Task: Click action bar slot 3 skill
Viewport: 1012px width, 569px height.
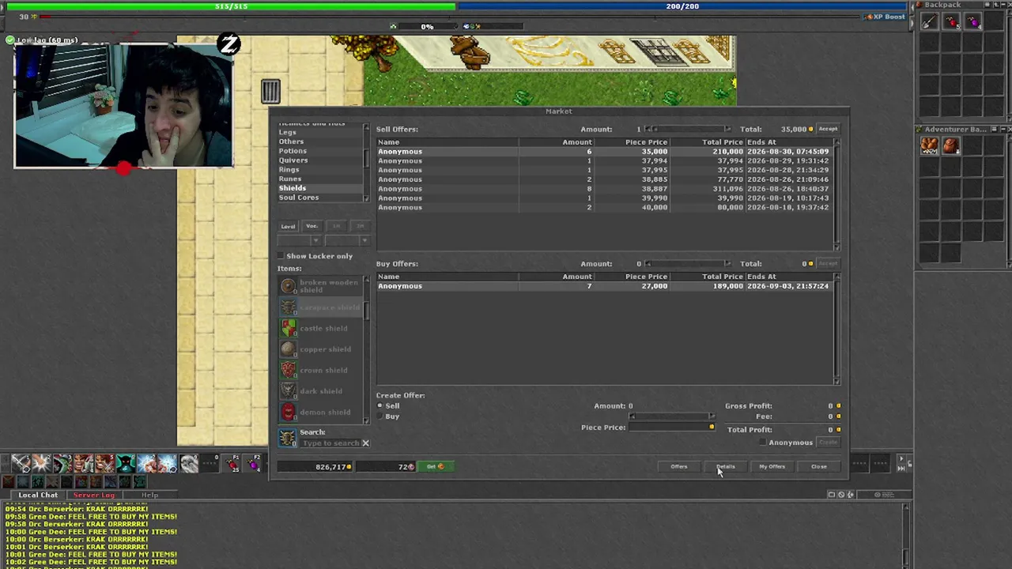Action: (62, 464)
